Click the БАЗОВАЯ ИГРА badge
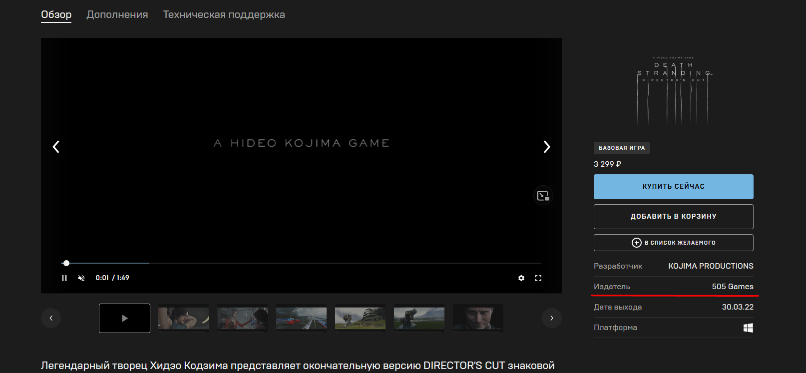 click(622, 148)
